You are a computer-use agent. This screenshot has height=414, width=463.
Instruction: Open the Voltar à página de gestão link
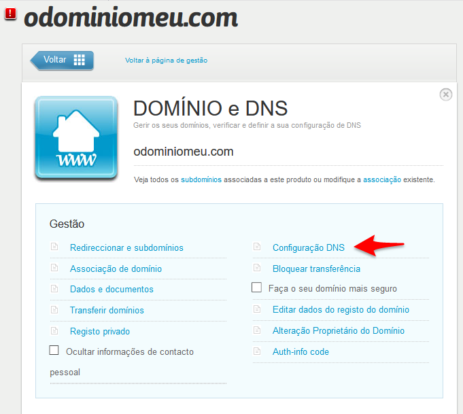click(166, 61)
